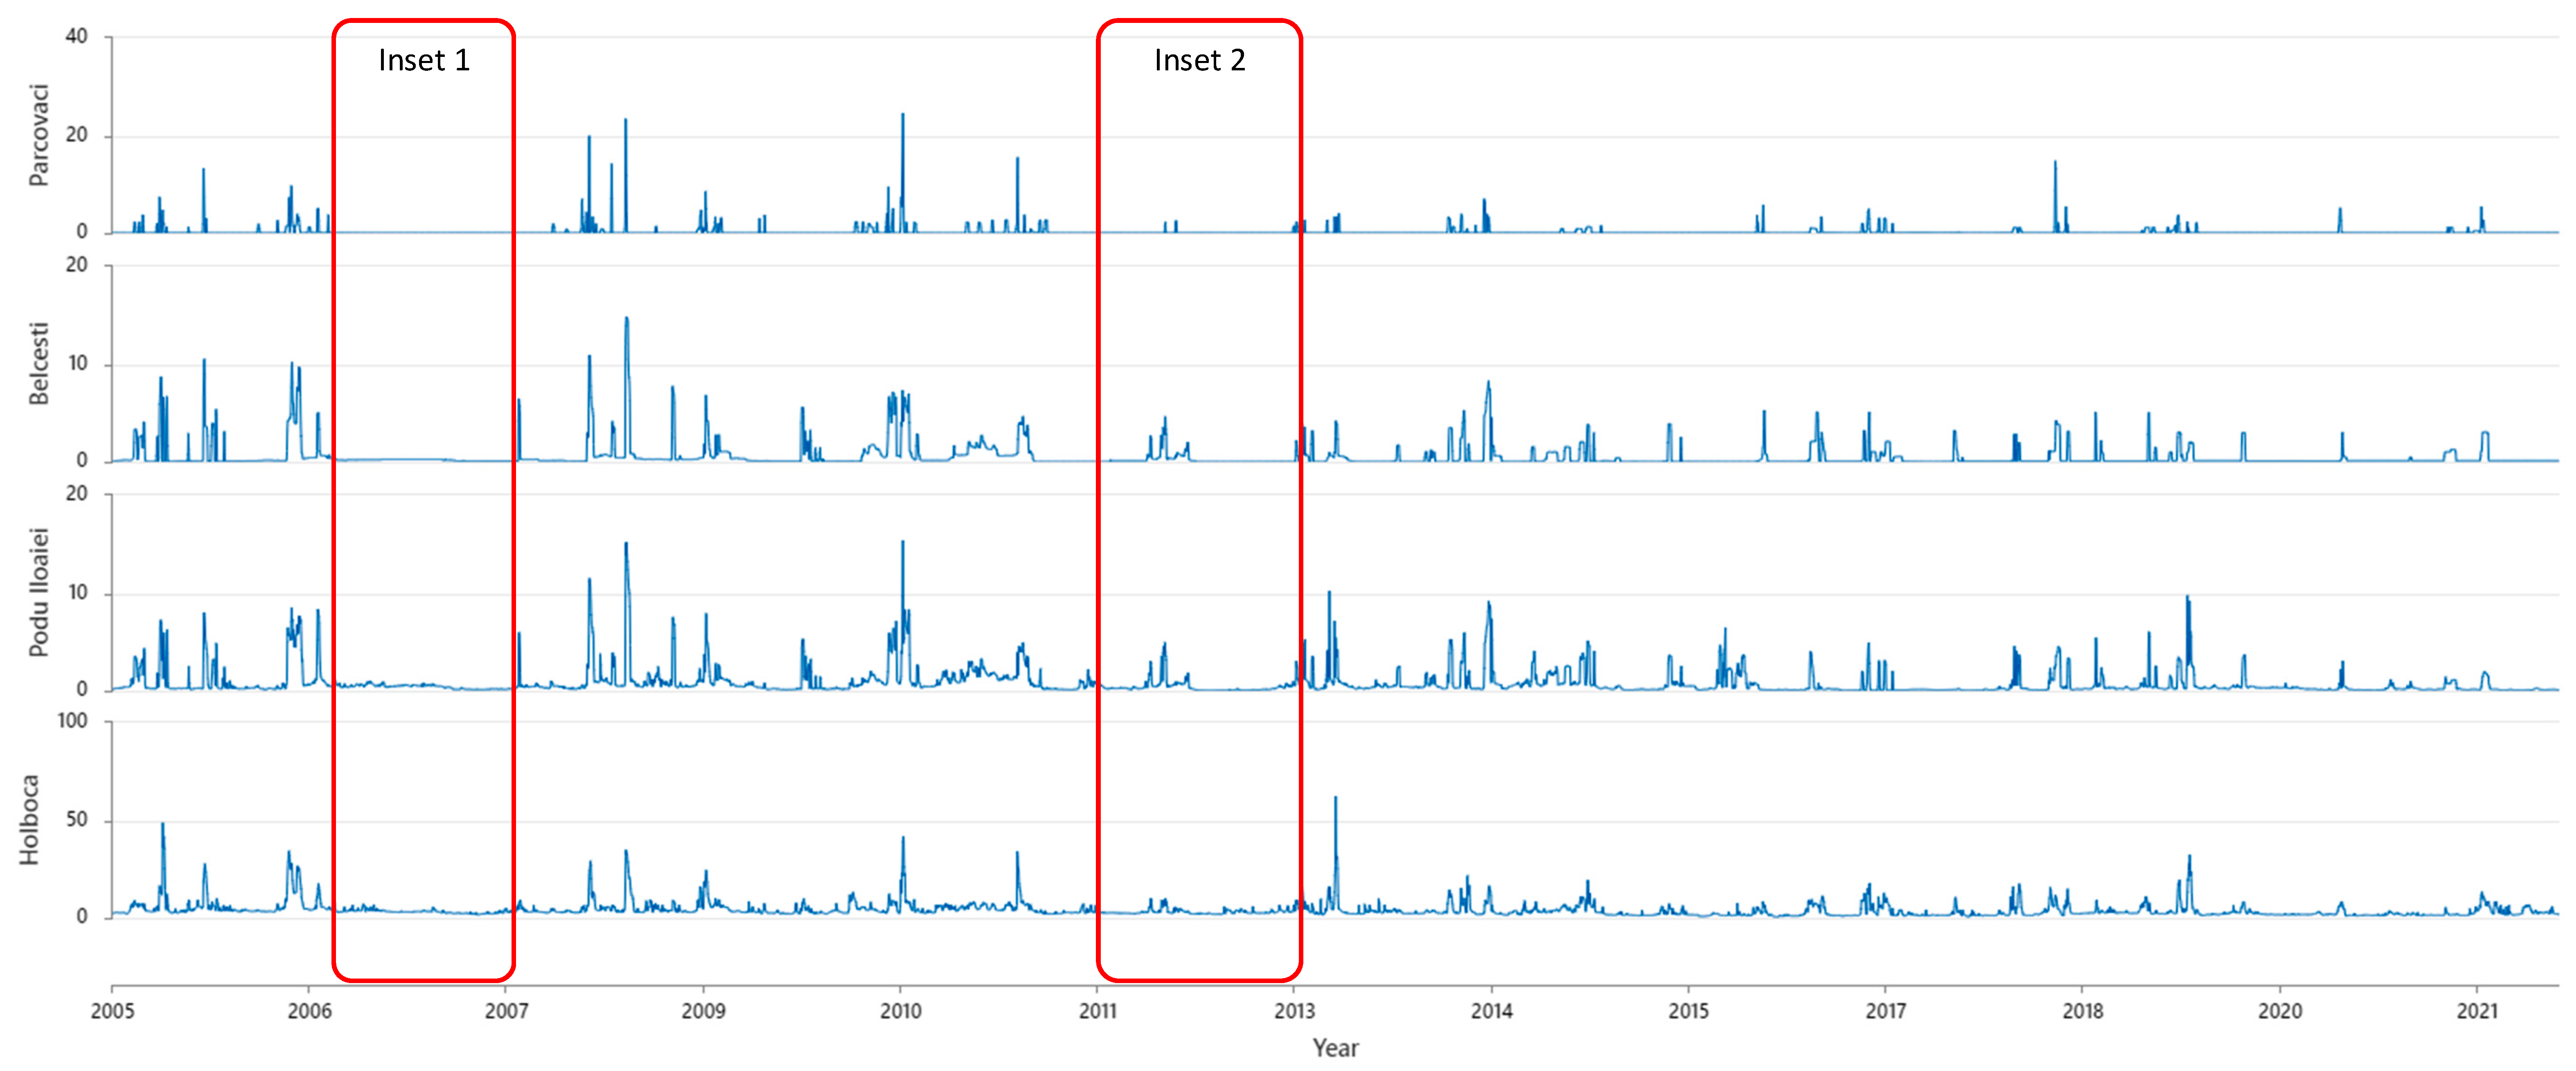Click the 2005 x-axis tick label
The width and height of the screenshot is (2576, 1071).
point(112,1011)
